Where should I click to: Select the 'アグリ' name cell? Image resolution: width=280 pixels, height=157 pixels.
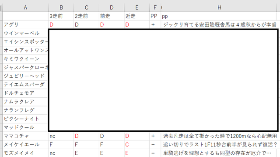25,24
